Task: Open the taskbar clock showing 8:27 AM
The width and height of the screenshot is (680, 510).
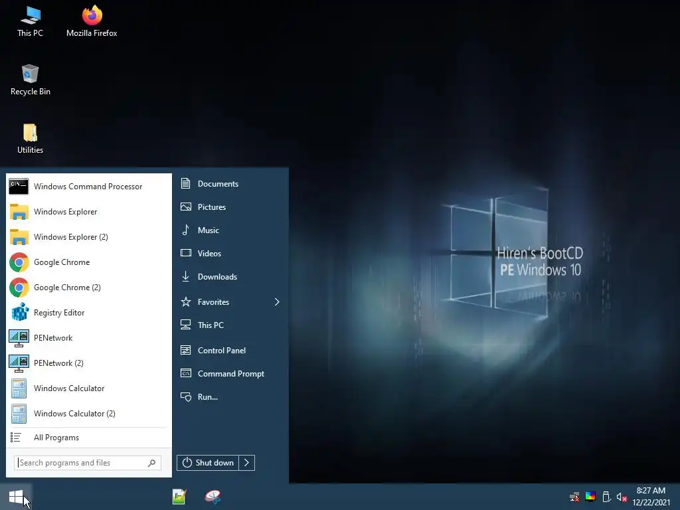Action: [x=651, y=497]
